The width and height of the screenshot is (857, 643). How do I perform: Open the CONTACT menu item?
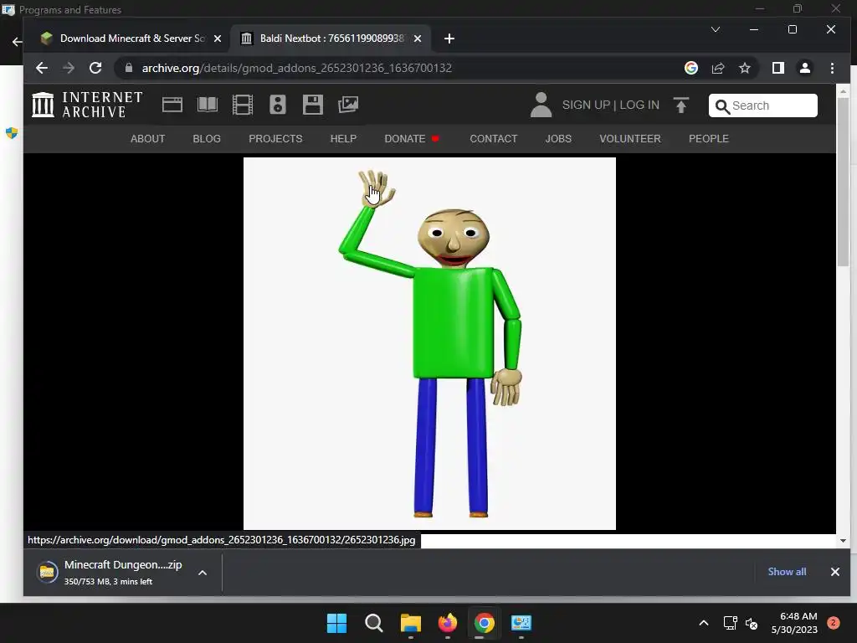(494, 139)
